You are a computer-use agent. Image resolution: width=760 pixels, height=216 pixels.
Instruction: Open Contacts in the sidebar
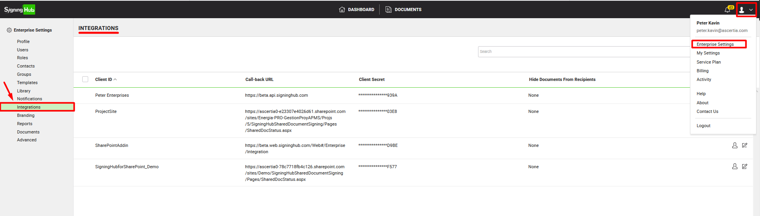[x=26, y=66]
